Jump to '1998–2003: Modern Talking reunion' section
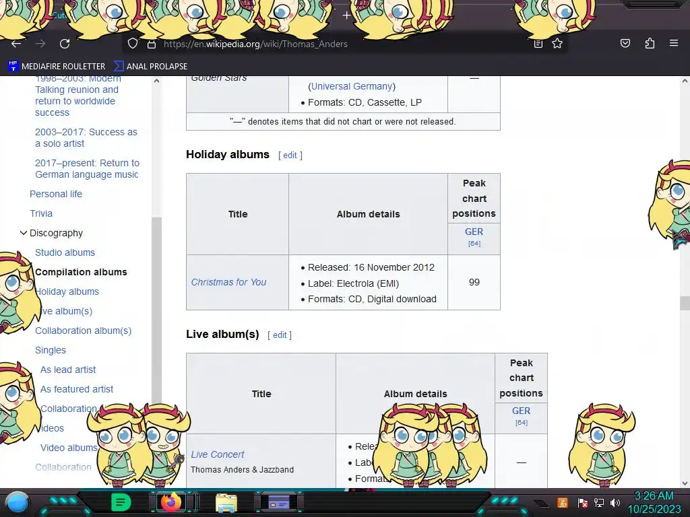 78,96
